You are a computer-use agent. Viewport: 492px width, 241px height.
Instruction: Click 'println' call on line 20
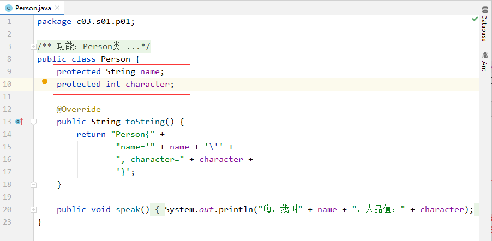(236, 209)
